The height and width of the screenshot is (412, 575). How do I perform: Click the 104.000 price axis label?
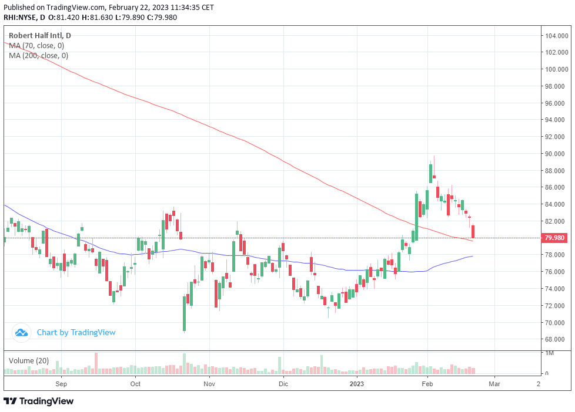click(x=557, y=36)
